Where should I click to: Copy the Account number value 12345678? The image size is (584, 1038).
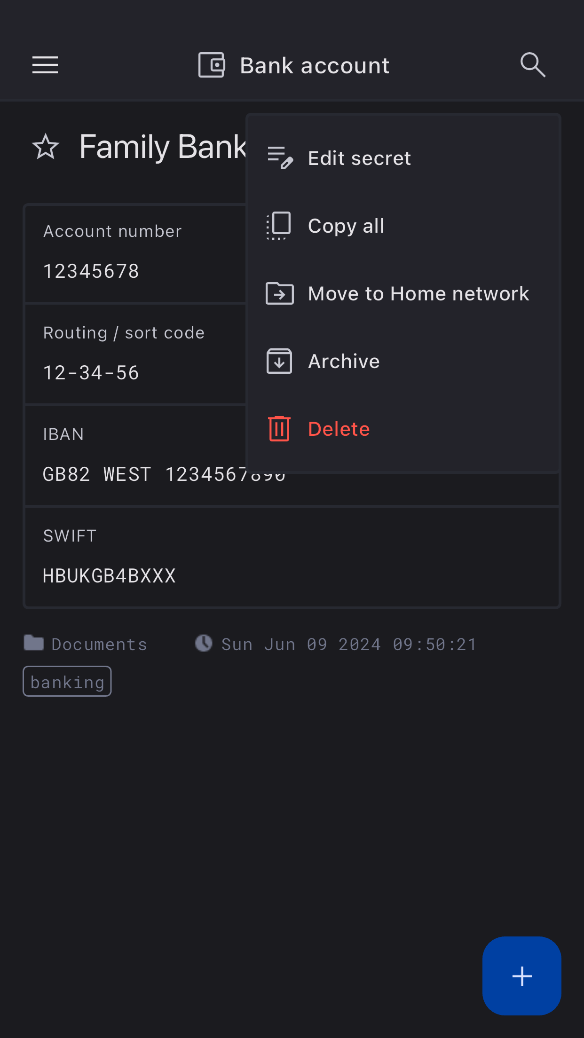[x=92, y=271]
